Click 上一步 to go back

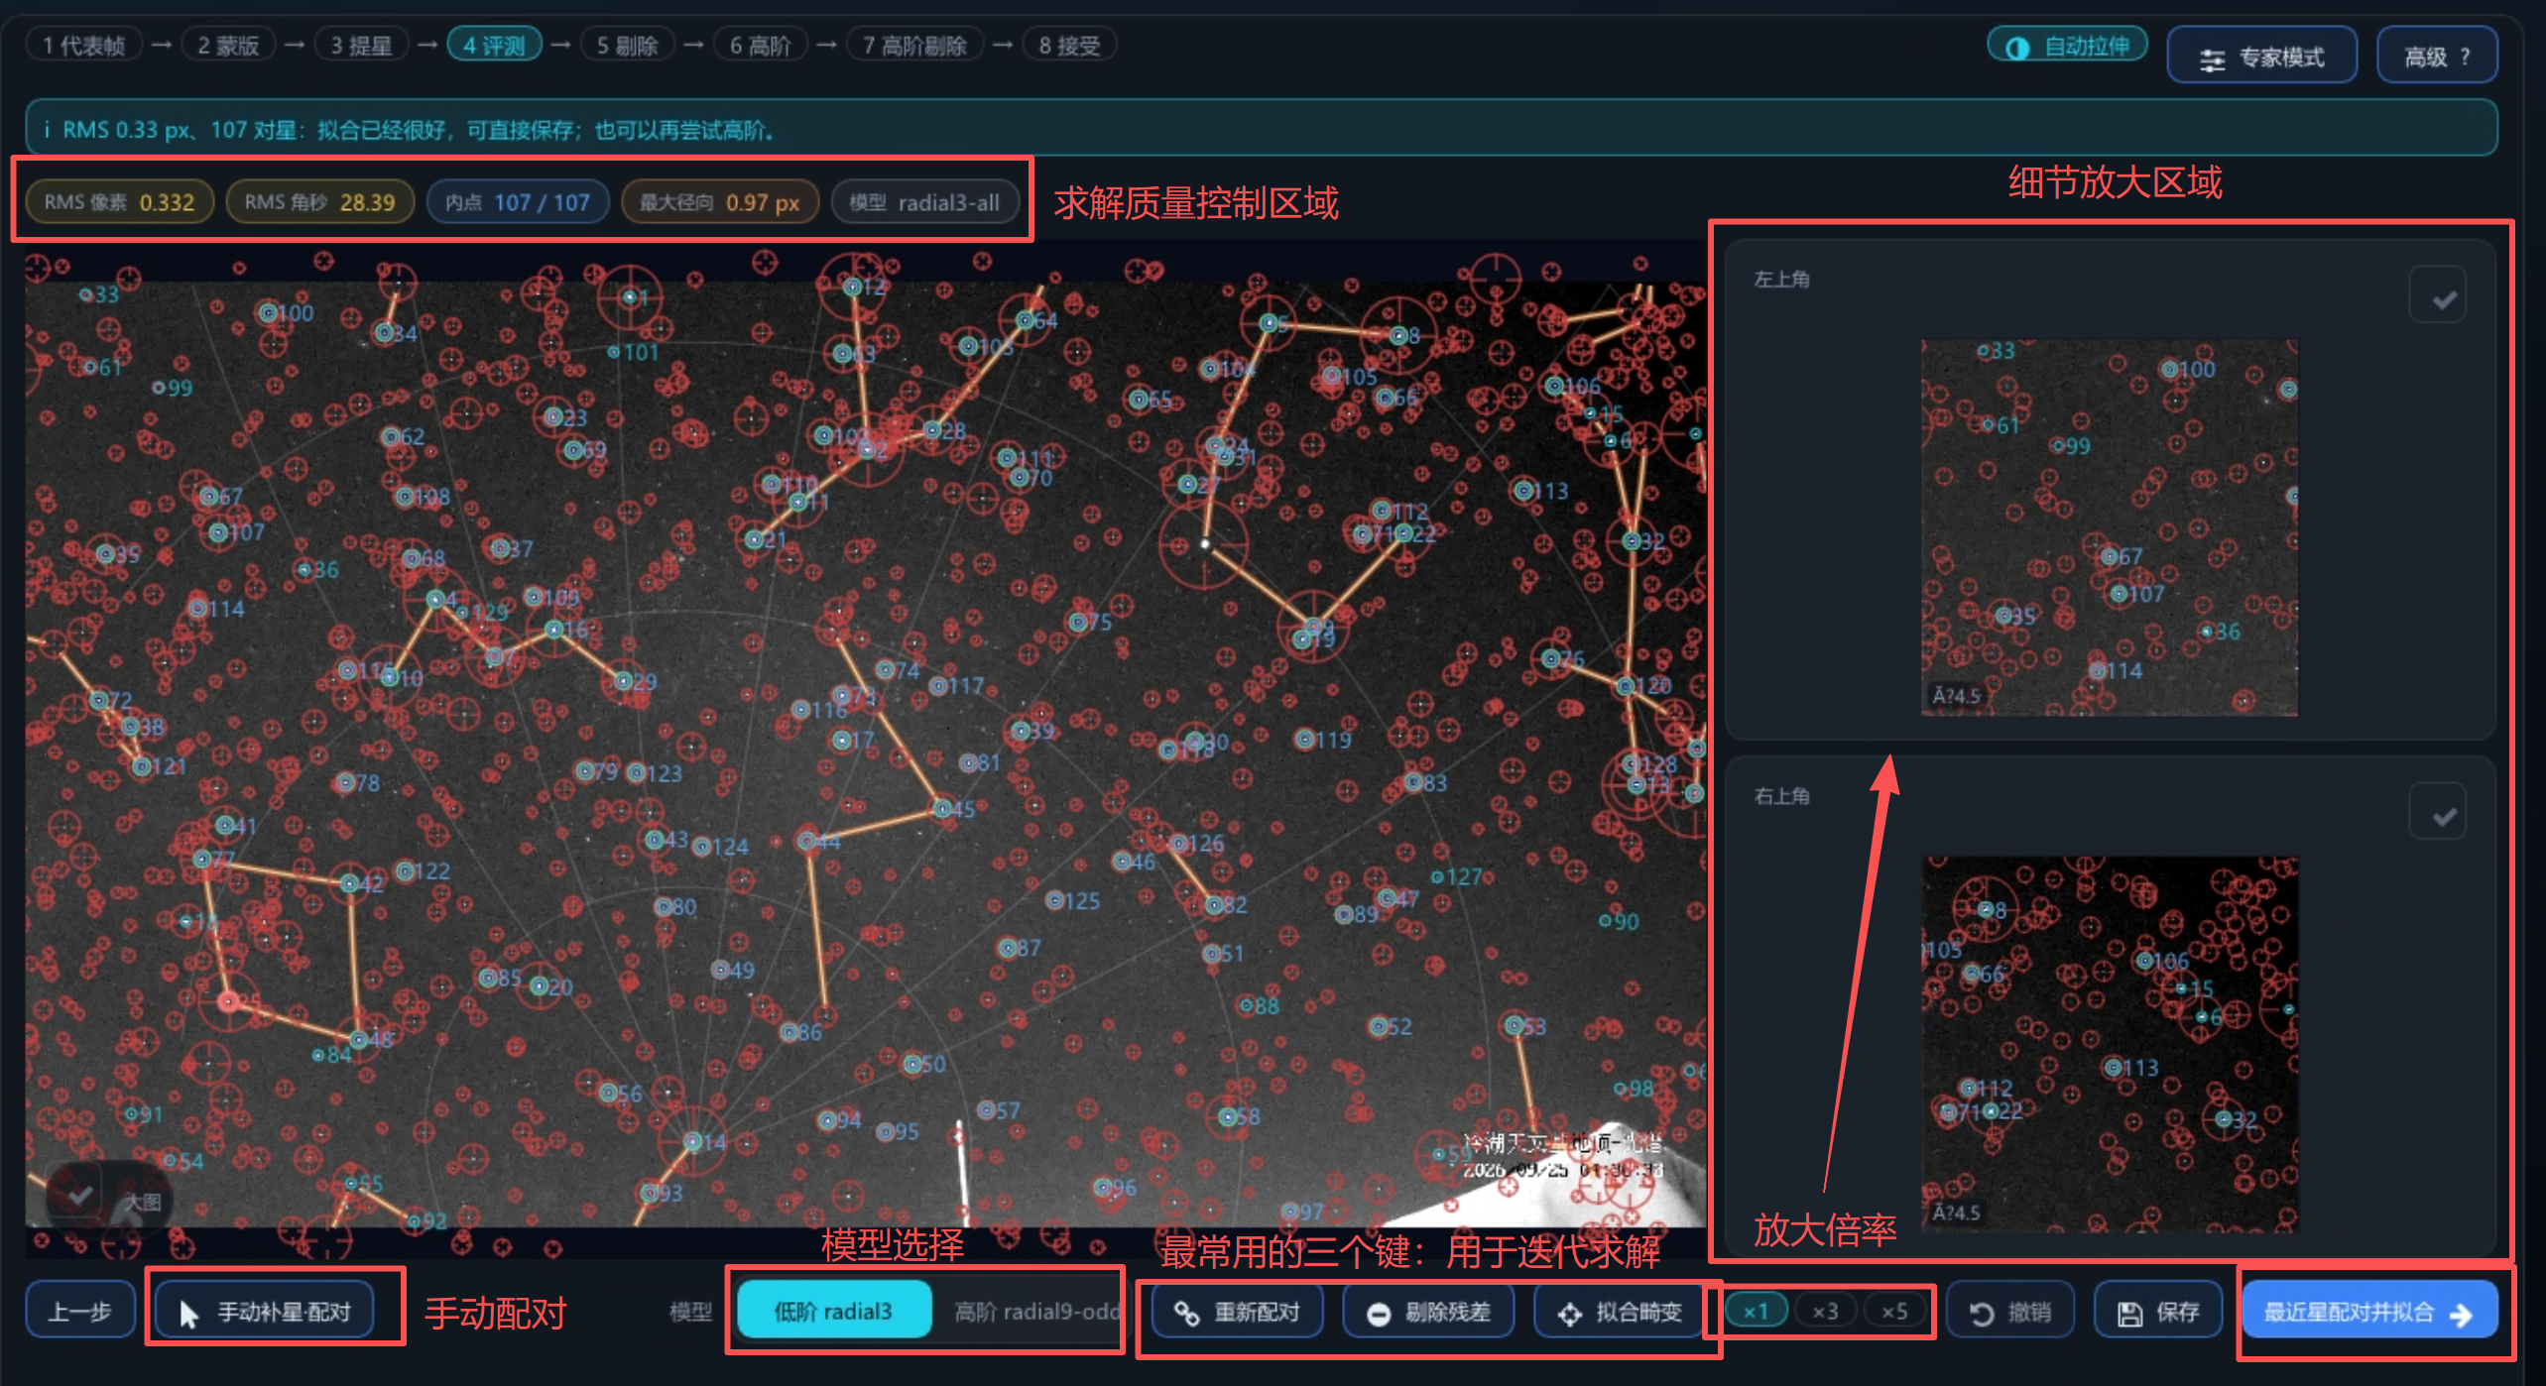click(x=80, y=1311)
